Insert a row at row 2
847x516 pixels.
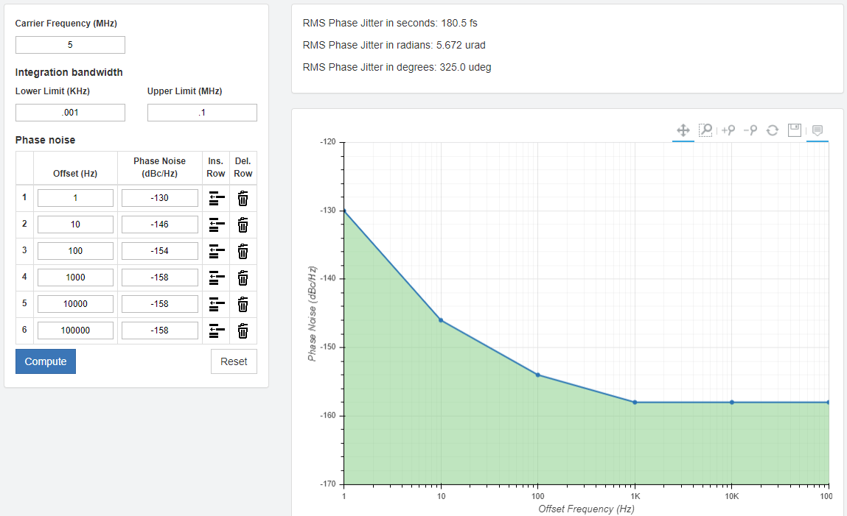(x=216, y=225)
